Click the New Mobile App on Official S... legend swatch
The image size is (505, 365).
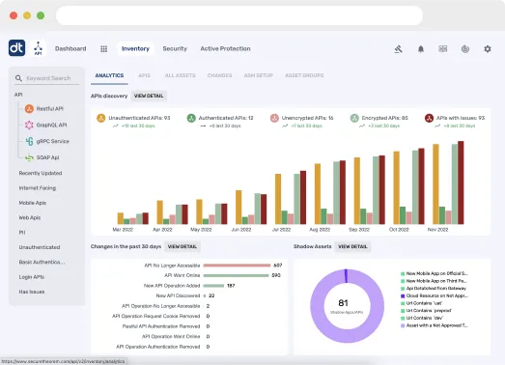[403, 274]
